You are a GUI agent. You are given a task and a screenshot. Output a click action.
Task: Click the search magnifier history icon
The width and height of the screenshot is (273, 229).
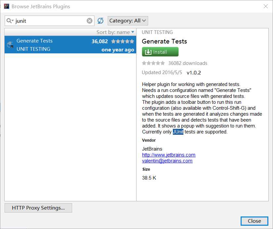[10, 21]
